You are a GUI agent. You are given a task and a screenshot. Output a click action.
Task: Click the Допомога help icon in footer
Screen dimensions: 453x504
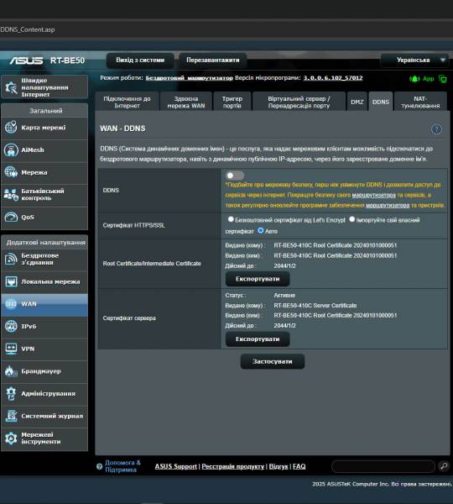tap(99, 466)
